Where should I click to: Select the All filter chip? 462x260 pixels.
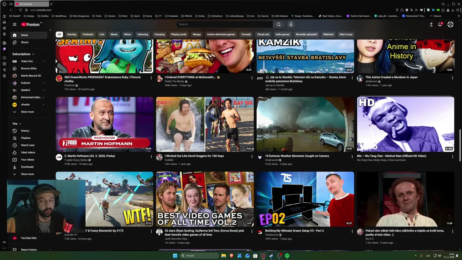click(59, 34)
